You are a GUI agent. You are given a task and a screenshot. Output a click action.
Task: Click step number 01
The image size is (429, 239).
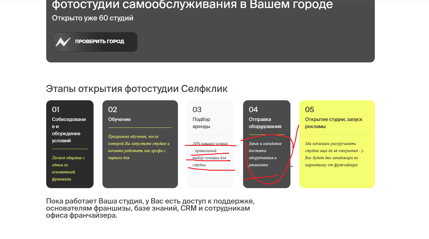point(56,110)
